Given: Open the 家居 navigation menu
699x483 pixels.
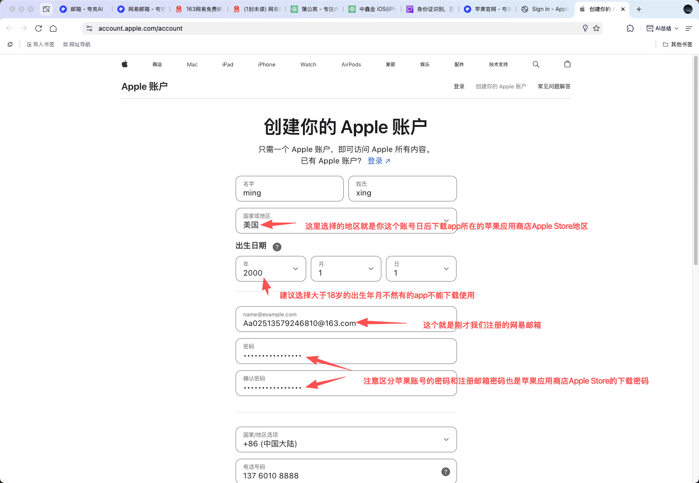Looking at the screenshot, I should (391, 65).
